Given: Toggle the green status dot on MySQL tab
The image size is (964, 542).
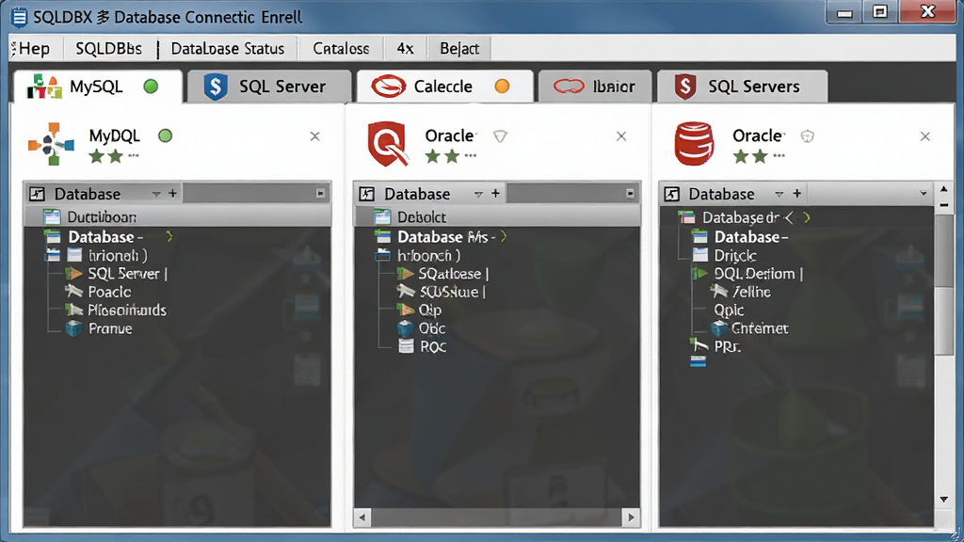Looking at the screenshot, I should 151,86.
